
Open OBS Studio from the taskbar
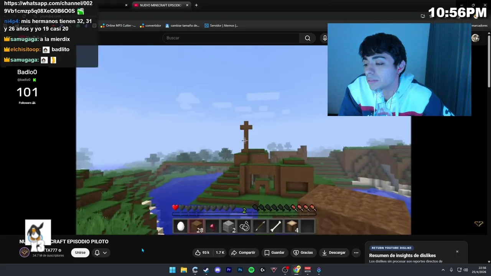(x=285, y=270)
